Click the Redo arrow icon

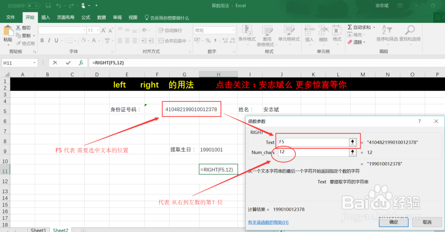[x=71, y=6]
